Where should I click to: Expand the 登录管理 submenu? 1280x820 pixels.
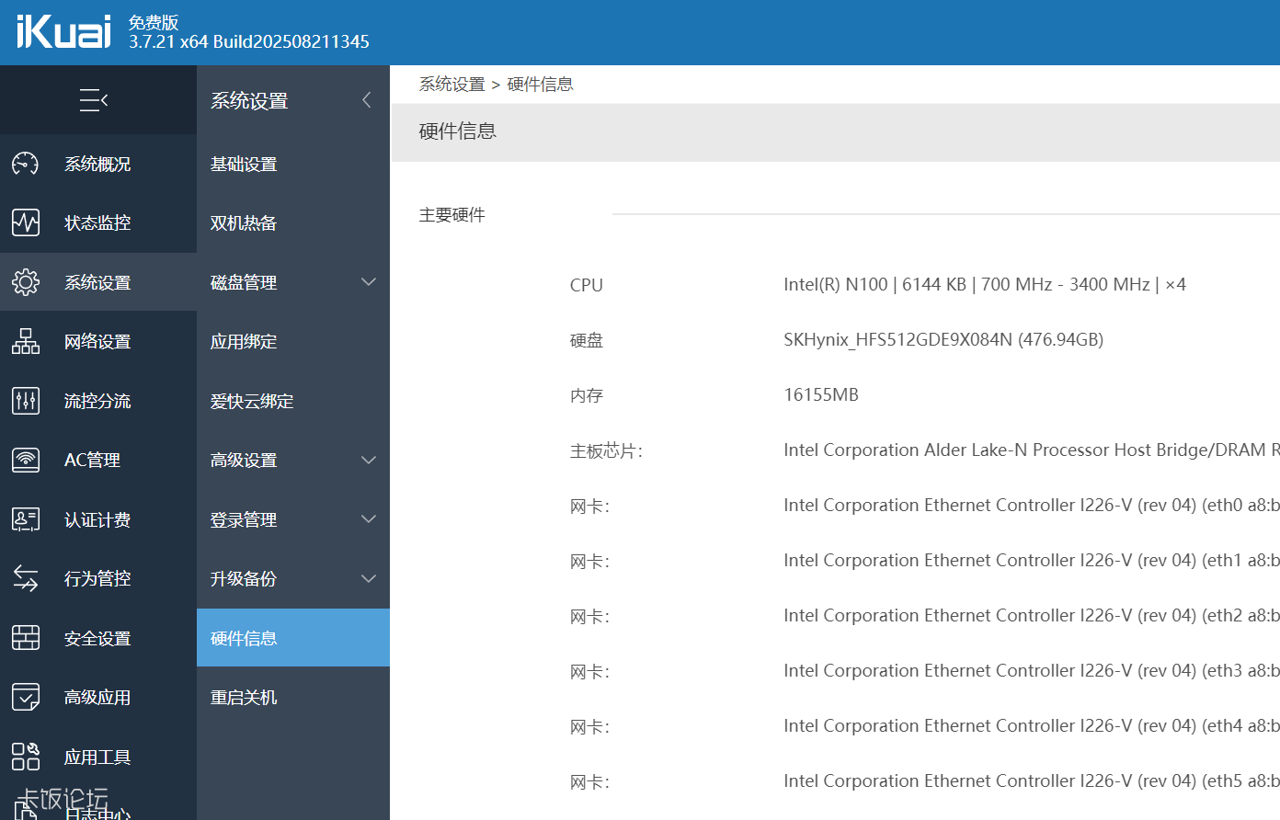369,519
